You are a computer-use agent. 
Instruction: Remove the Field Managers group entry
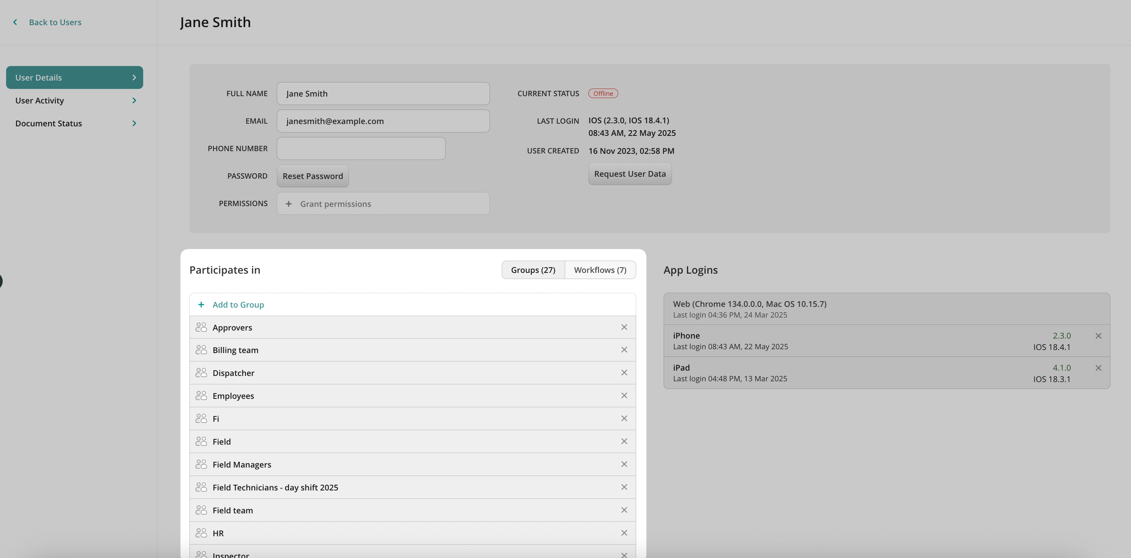624,464
